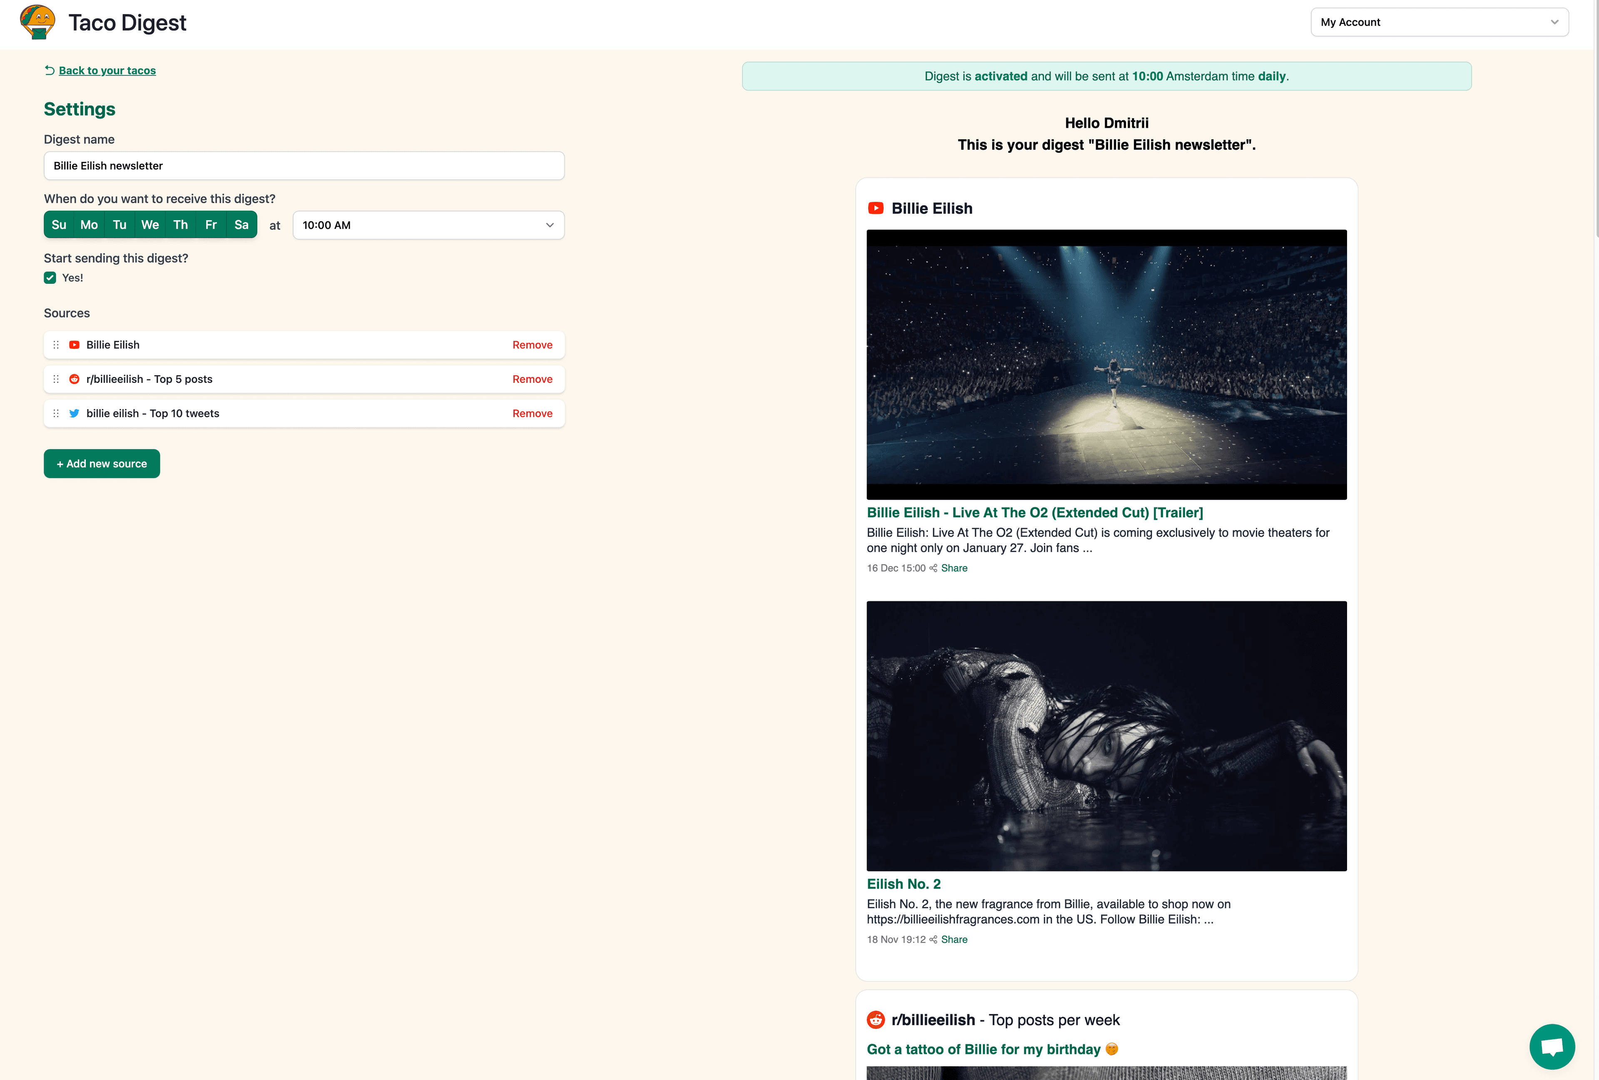Click the Add new source button
This screenshot has width=1599, height=1080.
(102, 464)
